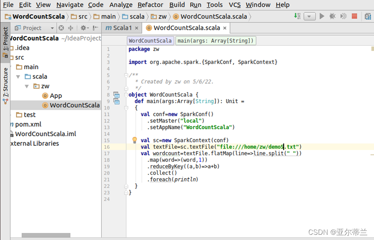This screenshot has height=240, width=374.
Task: Fold the comment block at line 5
Action: tap(126, 75)
